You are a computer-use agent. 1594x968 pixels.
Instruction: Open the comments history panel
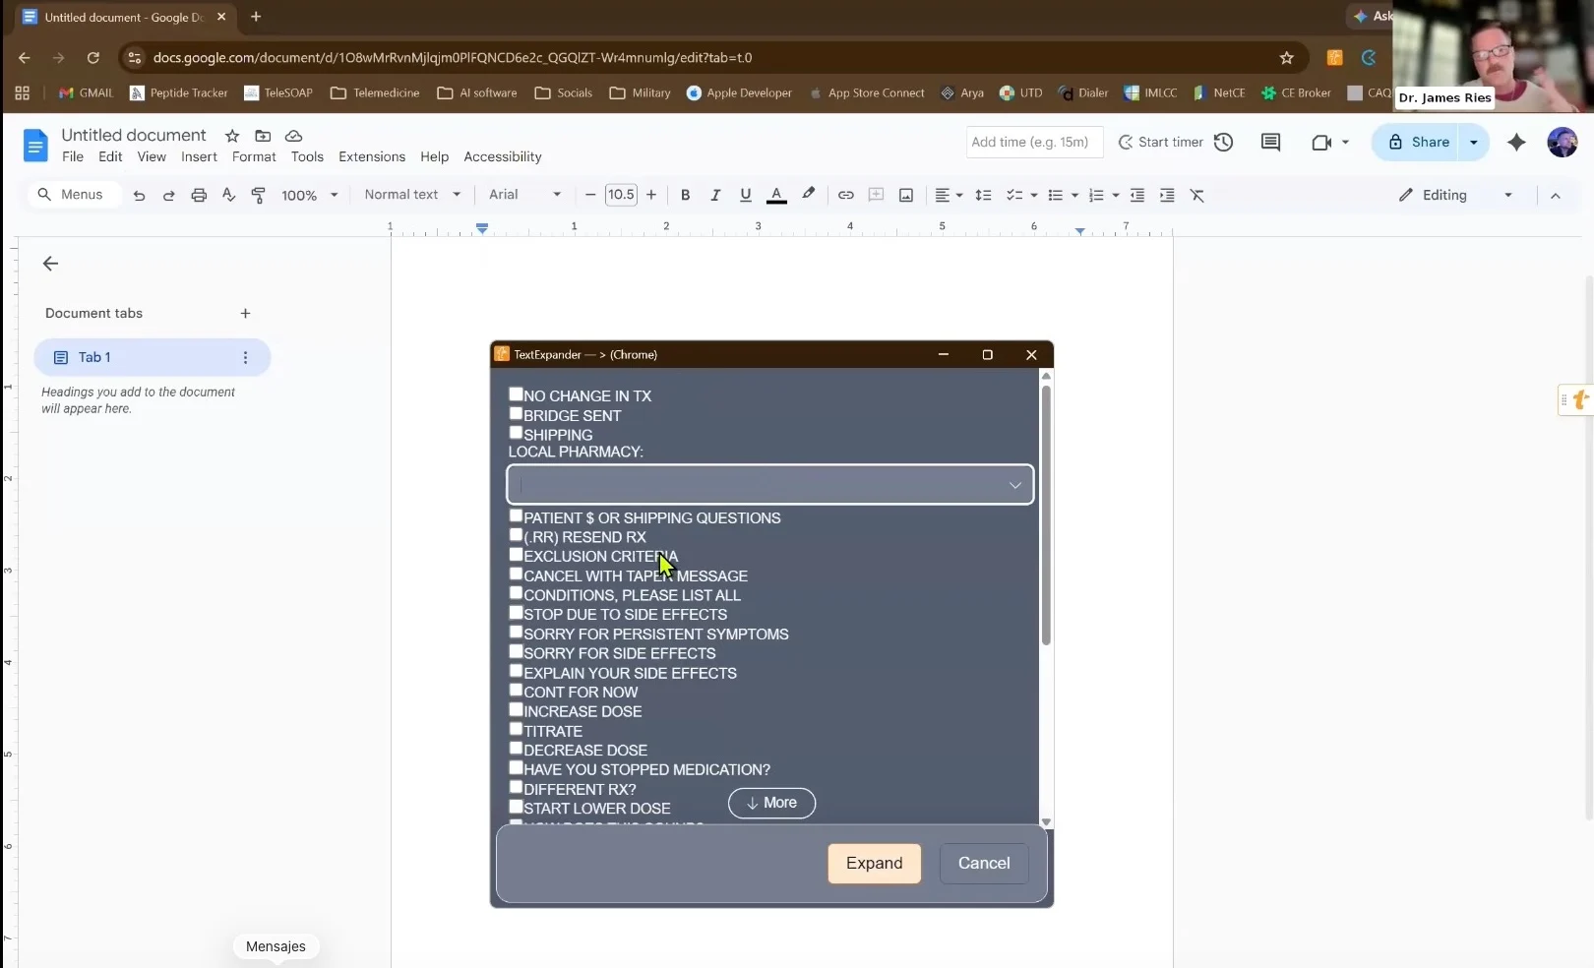(1270, 142)
